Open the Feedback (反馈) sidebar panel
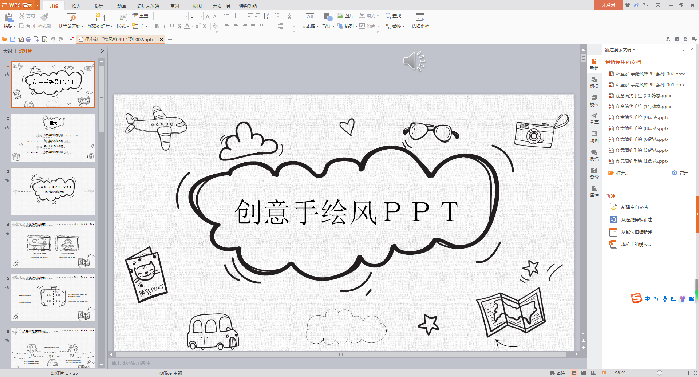This screenshot has width=699, height=377. tap(594, 155)
